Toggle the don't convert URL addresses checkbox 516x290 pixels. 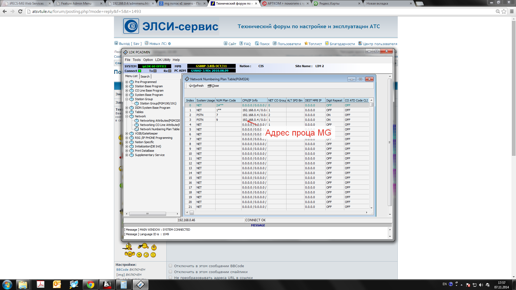point(170,278)
